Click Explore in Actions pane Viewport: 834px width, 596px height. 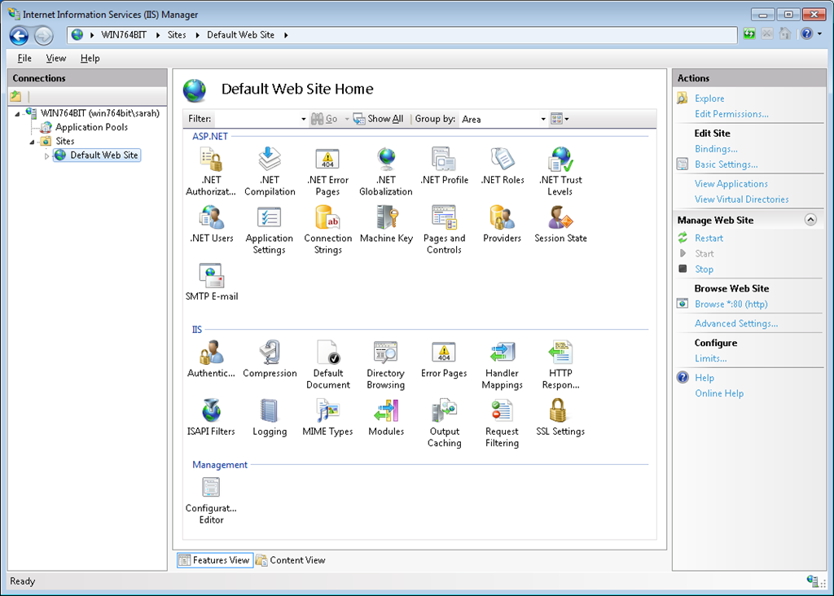pyautogui.click(x=709, y=99)
